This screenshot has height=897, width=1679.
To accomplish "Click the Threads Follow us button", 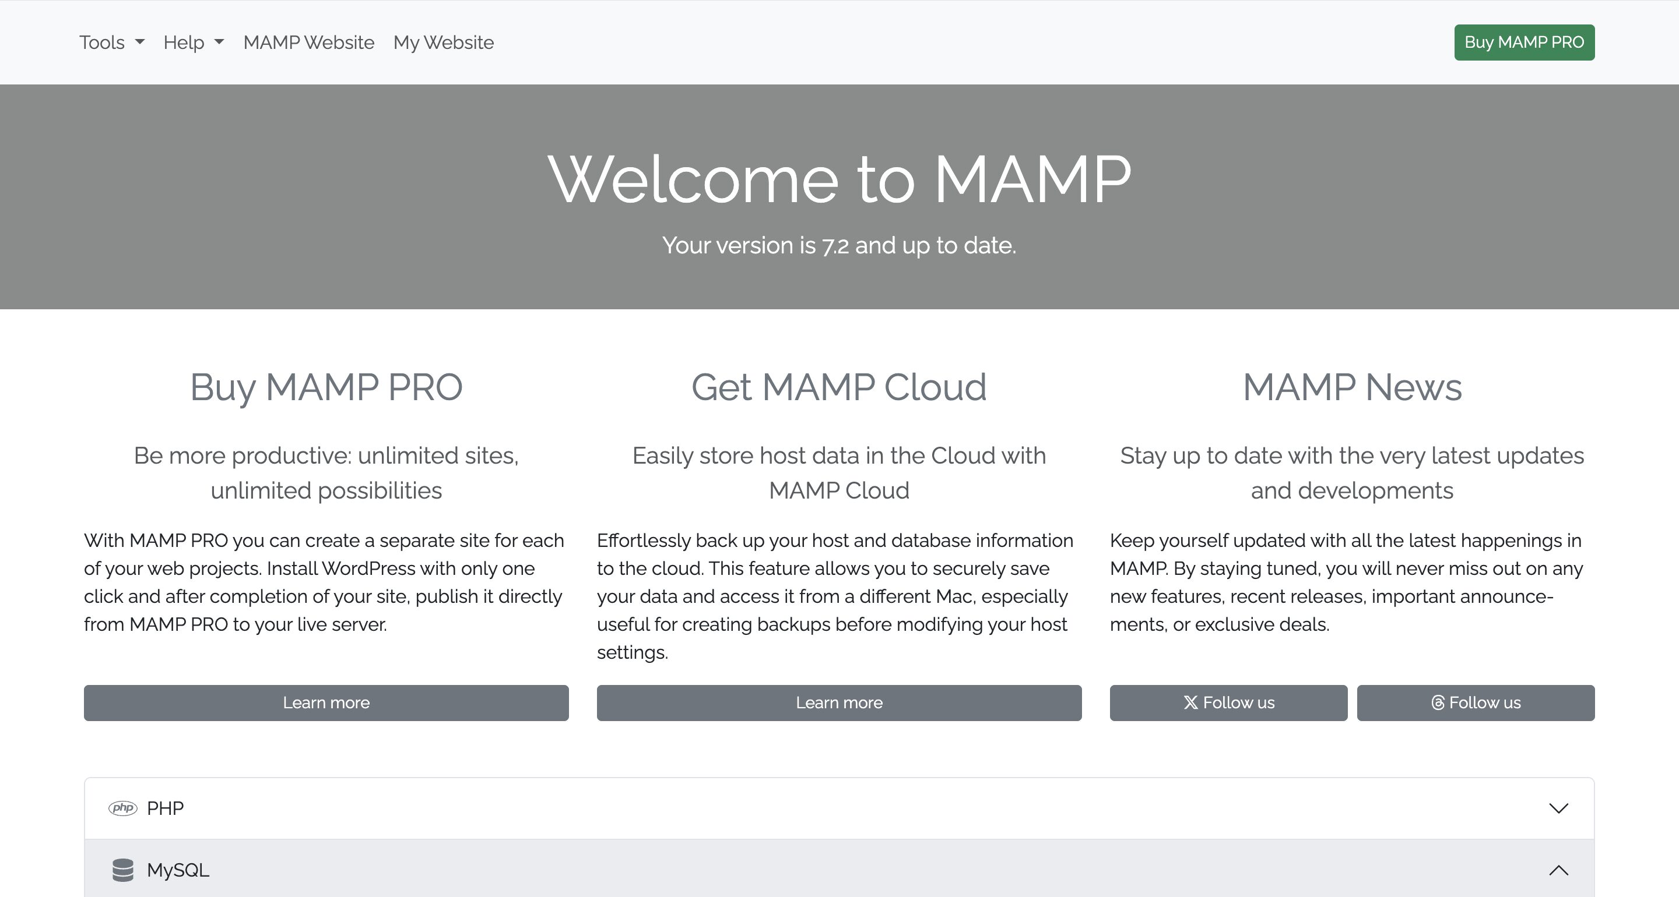I will [1476, 702].
